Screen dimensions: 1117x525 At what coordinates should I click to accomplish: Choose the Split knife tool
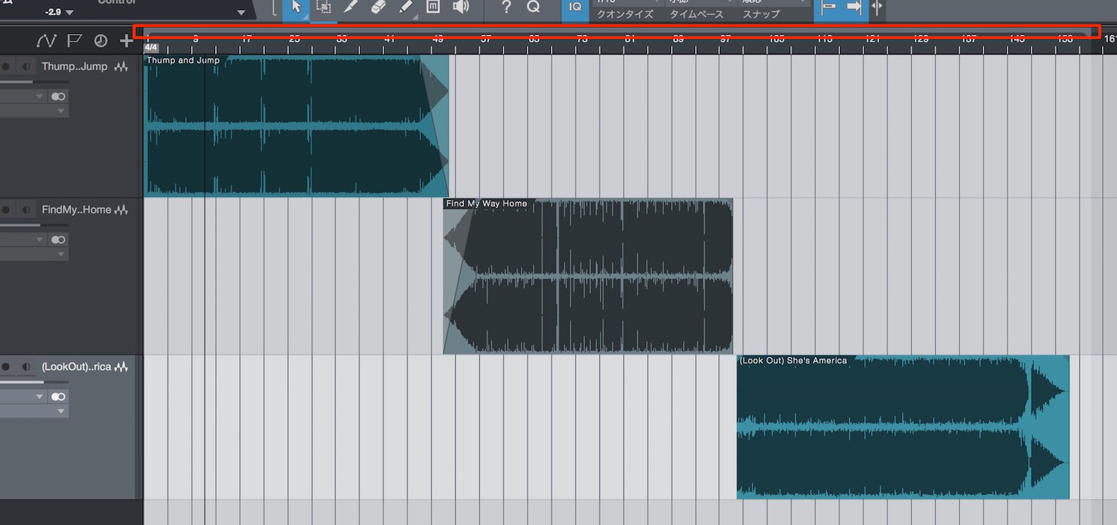(x=350, y=8)
